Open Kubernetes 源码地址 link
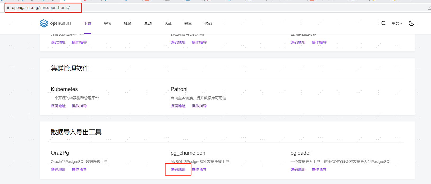431x184 pixels. (x=58, y=106)
